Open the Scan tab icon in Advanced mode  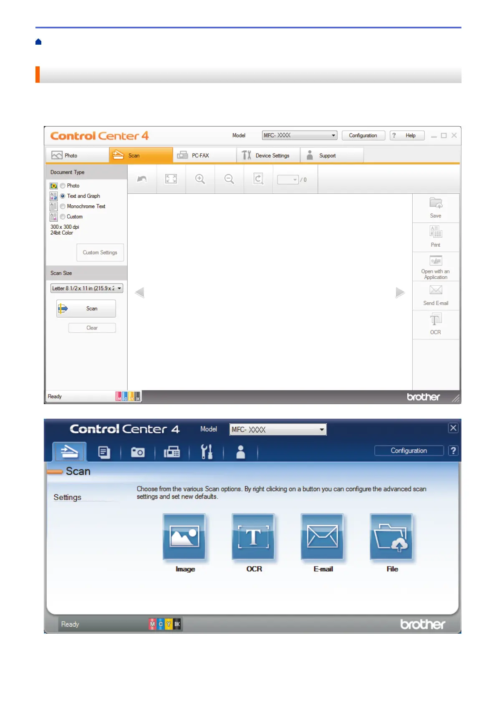tap(69, 452)
